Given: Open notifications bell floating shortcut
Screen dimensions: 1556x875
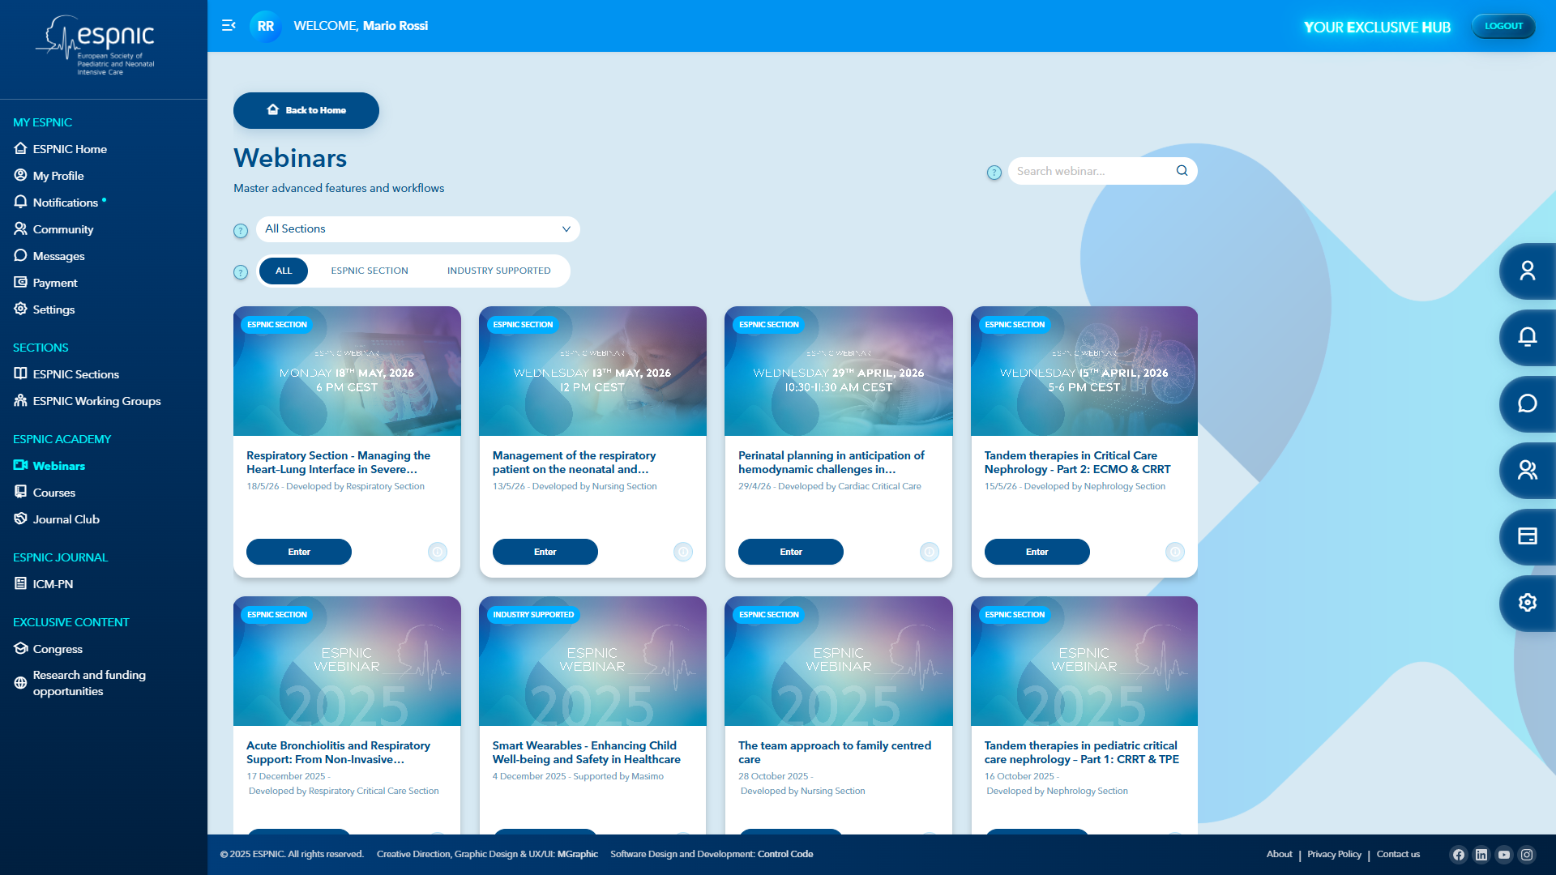Looking at the screenshot, I should (1528, 337).
